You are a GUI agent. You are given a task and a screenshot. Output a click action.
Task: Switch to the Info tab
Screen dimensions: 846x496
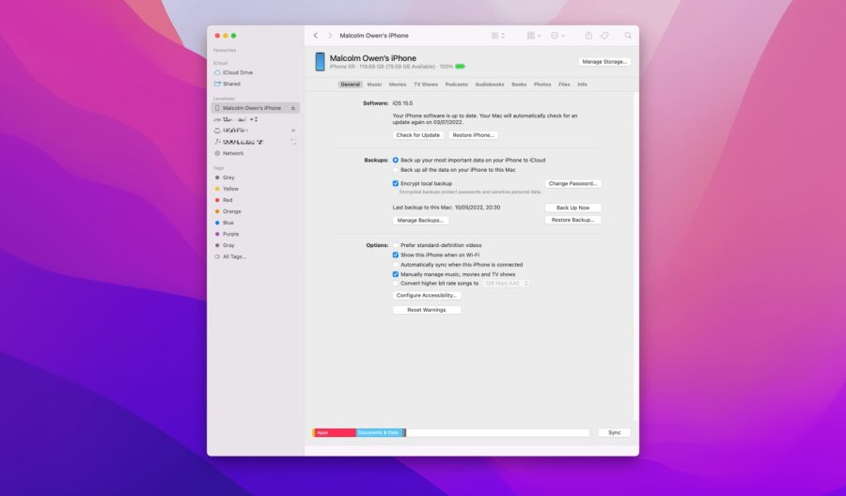[582, 85]
